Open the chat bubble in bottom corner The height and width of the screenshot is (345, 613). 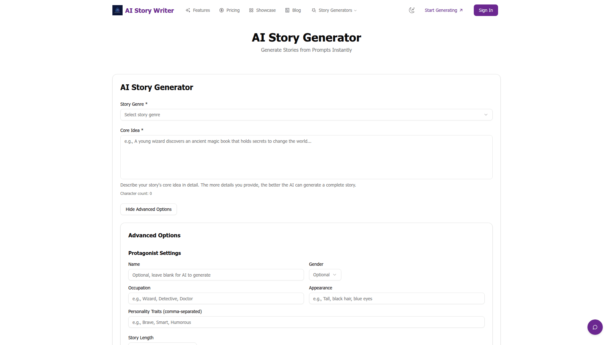click(x=595, y=327)
